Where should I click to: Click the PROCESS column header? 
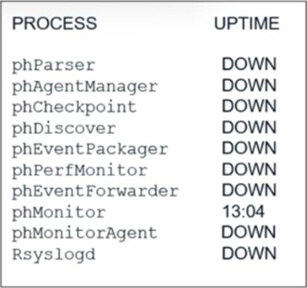[55, 23]
